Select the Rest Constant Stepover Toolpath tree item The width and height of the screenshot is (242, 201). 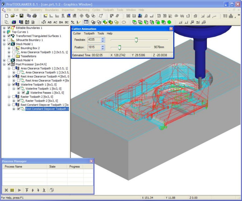coord(47,109)
